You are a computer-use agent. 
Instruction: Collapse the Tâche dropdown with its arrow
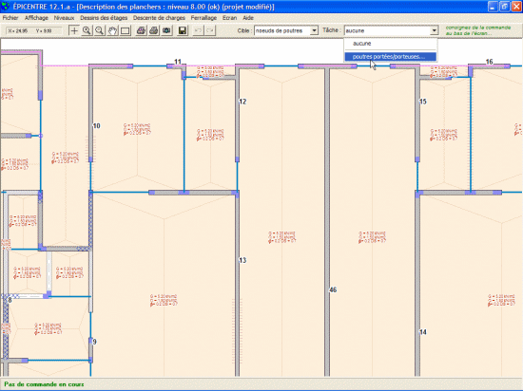click(434, 30)
